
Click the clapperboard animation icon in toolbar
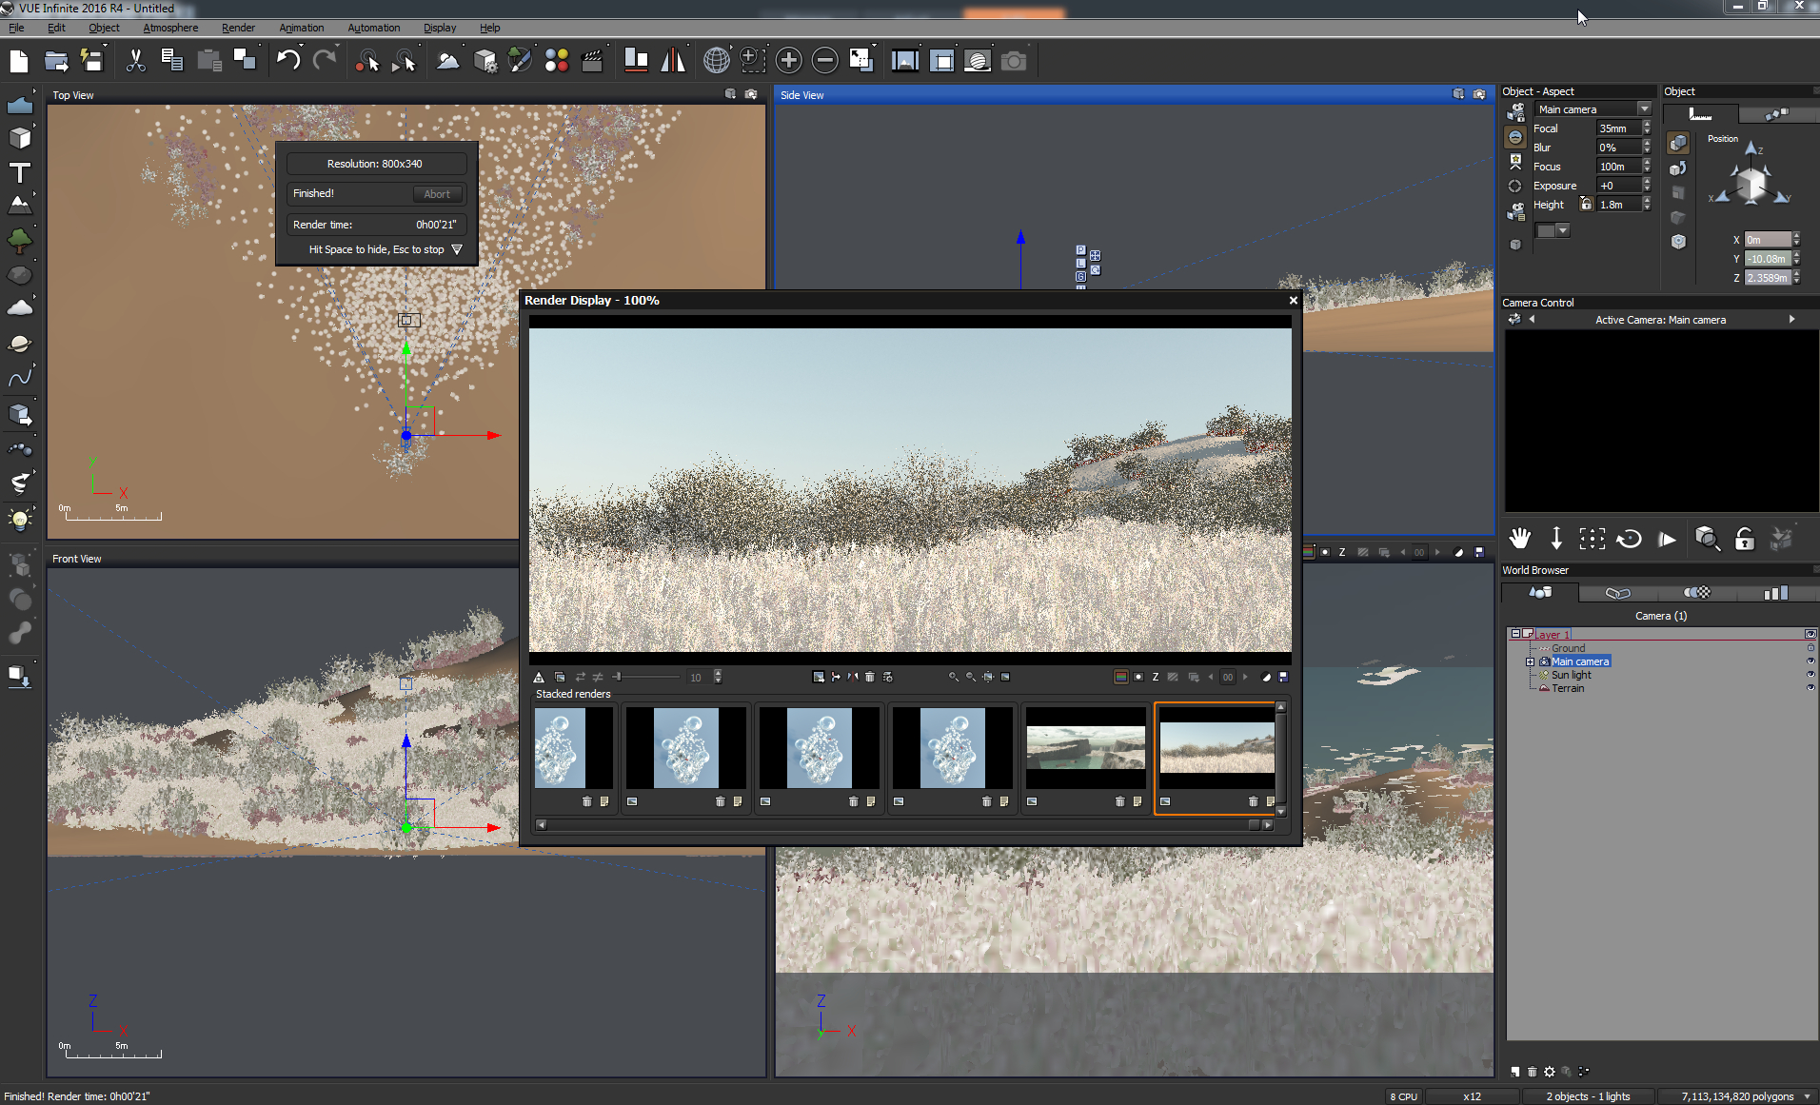tap(592, 61)
